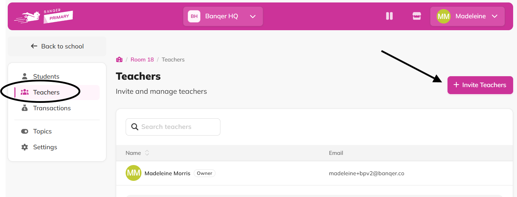
Task: Click the Owner badge
Action: click(205, 173)
